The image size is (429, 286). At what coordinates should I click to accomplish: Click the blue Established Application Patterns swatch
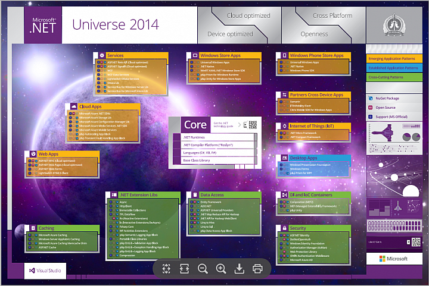[x=394, y=68]
